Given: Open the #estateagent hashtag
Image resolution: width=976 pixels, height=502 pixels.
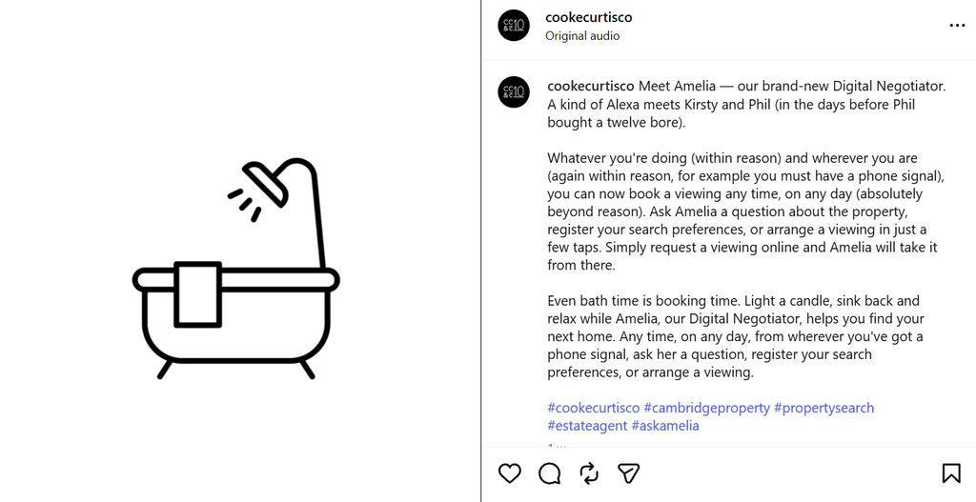Looking at the screenshot, I should point(587,426).
